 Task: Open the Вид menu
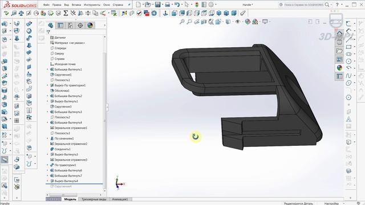click(66, 5)
